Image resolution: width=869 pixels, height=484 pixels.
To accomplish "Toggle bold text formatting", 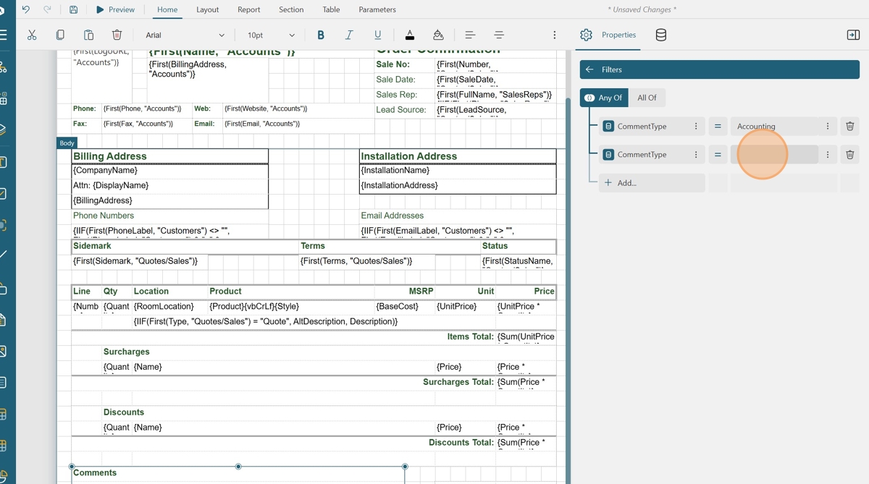I will tap(321, 35).
